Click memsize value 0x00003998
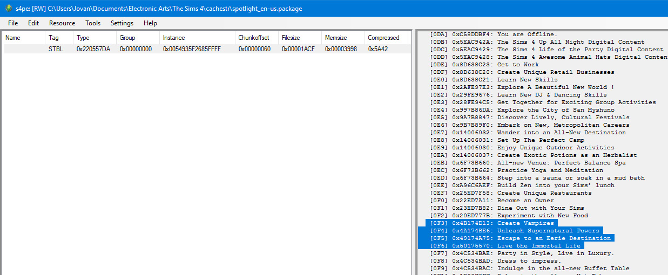This screenshot has height=275, width=668. [341, 49]
